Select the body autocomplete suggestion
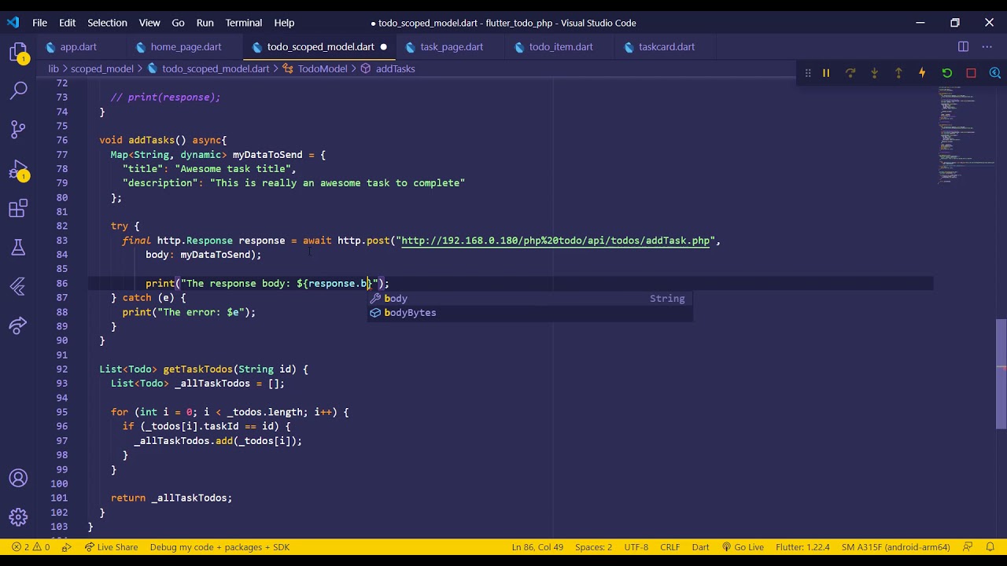Viewport: 1007px width, 566px height. (x=530, y=299)
